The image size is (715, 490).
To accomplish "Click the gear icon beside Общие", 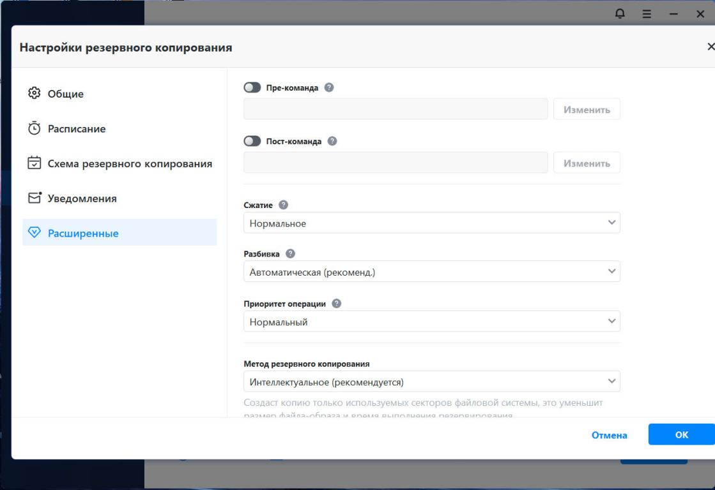I will [x=35, y=94].
